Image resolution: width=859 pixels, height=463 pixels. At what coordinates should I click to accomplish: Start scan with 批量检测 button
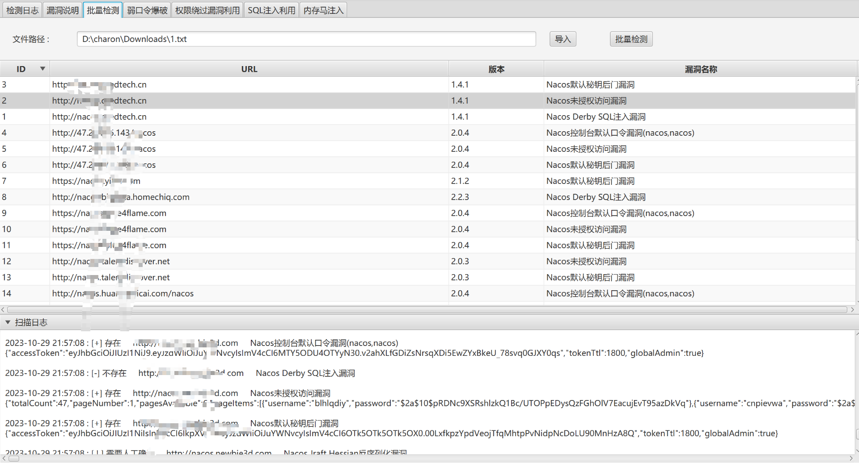[x=631, y=39]
